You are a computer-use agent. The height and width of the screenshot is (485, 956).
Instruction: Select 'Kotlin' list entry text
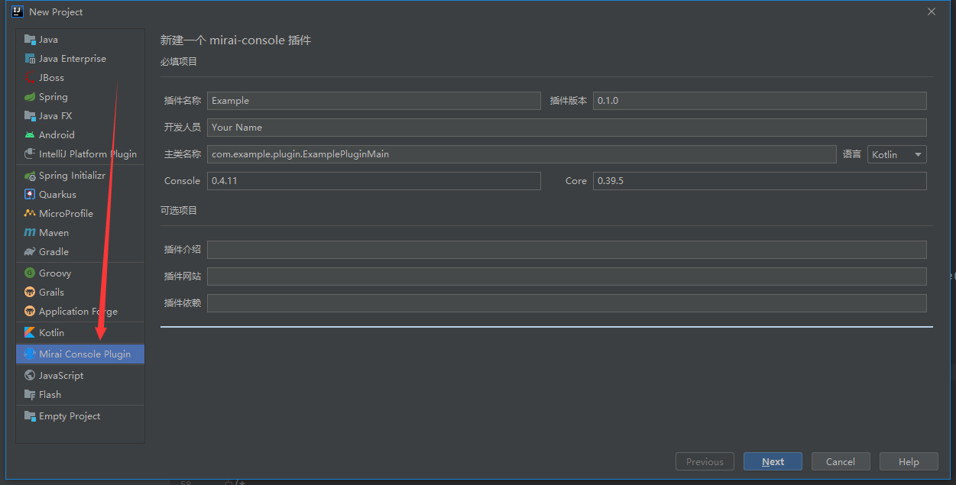[51, 333]
